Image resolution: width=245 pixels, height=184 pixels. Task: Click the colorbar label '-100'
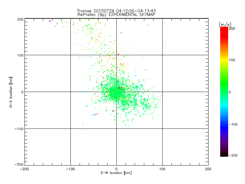233,124
